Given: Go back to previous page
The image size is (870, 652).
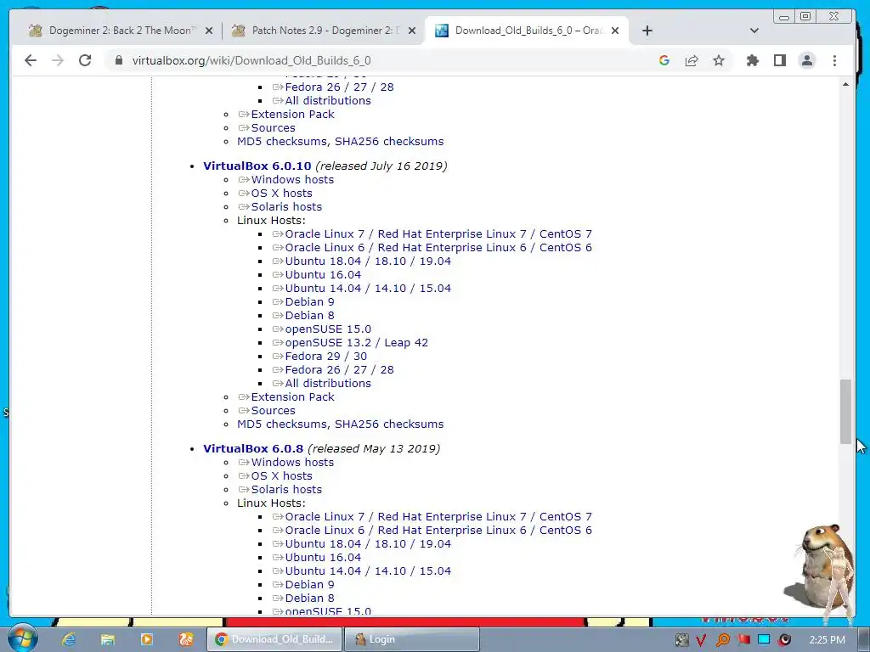Looking at the screenshot, I should pyautogui.click(x=31, y=60).
